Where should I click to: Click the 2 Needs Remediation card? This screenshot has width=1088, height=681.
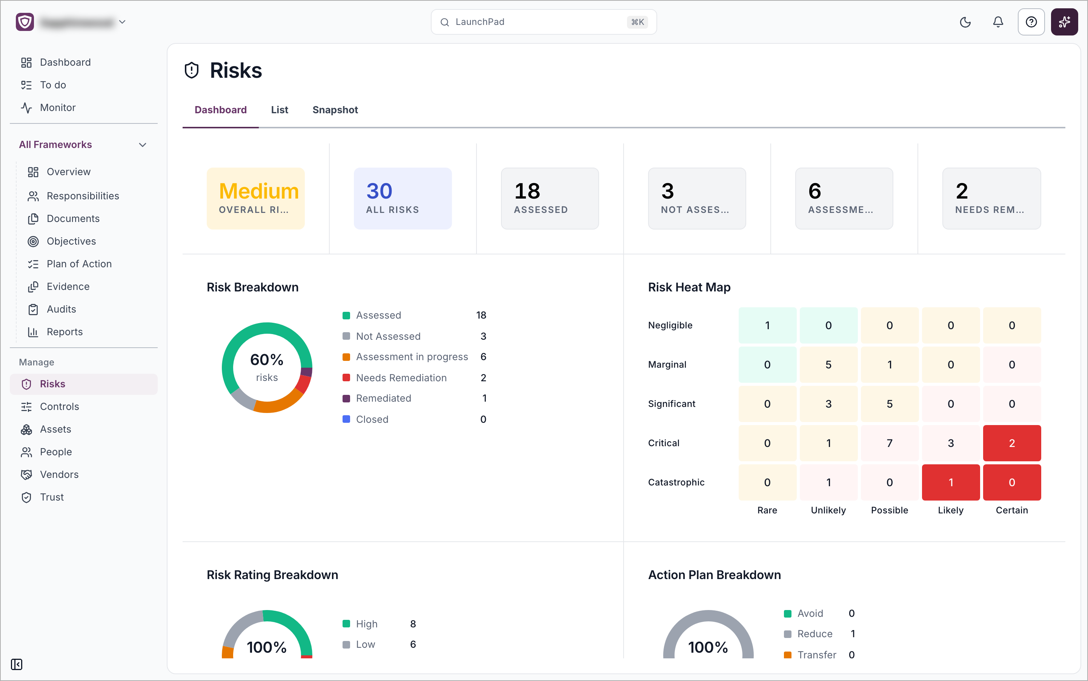pyautogui.click(x=992, y=199)
